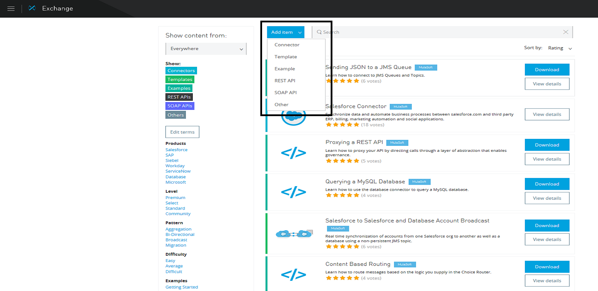This screenshot has width=598, height=291.
Task: View details of Content Based Routing
Action: click(x=547, y=281)
